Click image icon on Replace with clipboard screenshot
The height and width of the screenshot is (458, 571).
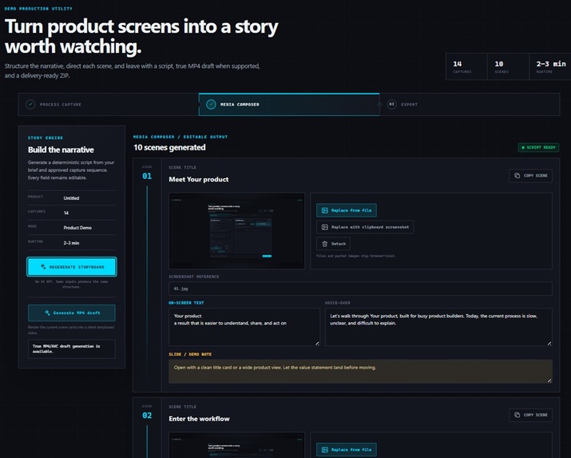pos(325,227)
